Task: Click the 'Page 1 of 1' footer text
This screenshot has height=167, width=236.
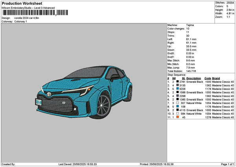Action: 228,164
